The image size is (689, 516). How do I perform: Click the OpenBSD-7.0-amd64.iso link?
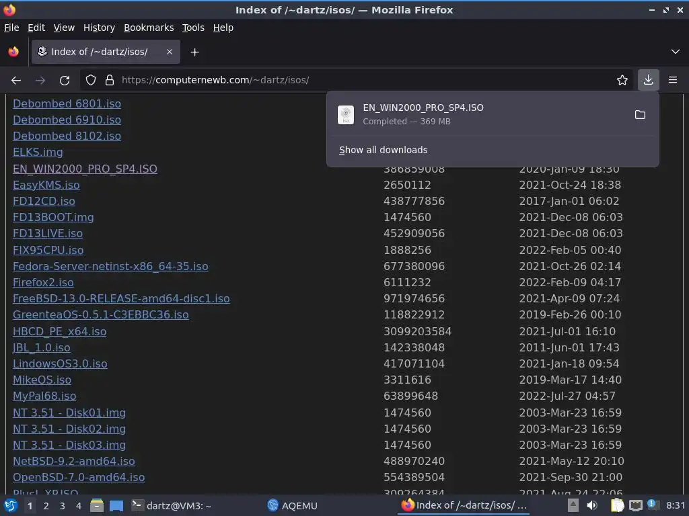coord(79,478)
